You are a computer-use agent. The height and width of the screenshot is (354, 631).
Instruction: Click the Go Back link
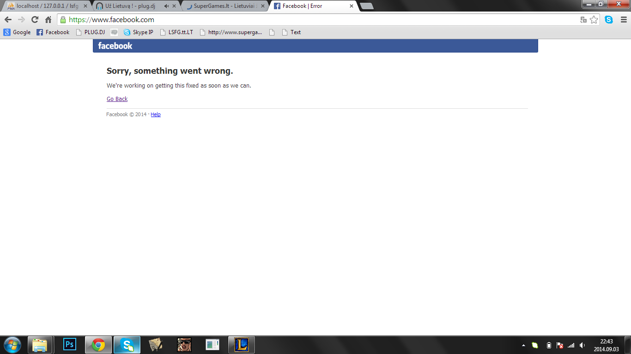[x=117, y=99]
